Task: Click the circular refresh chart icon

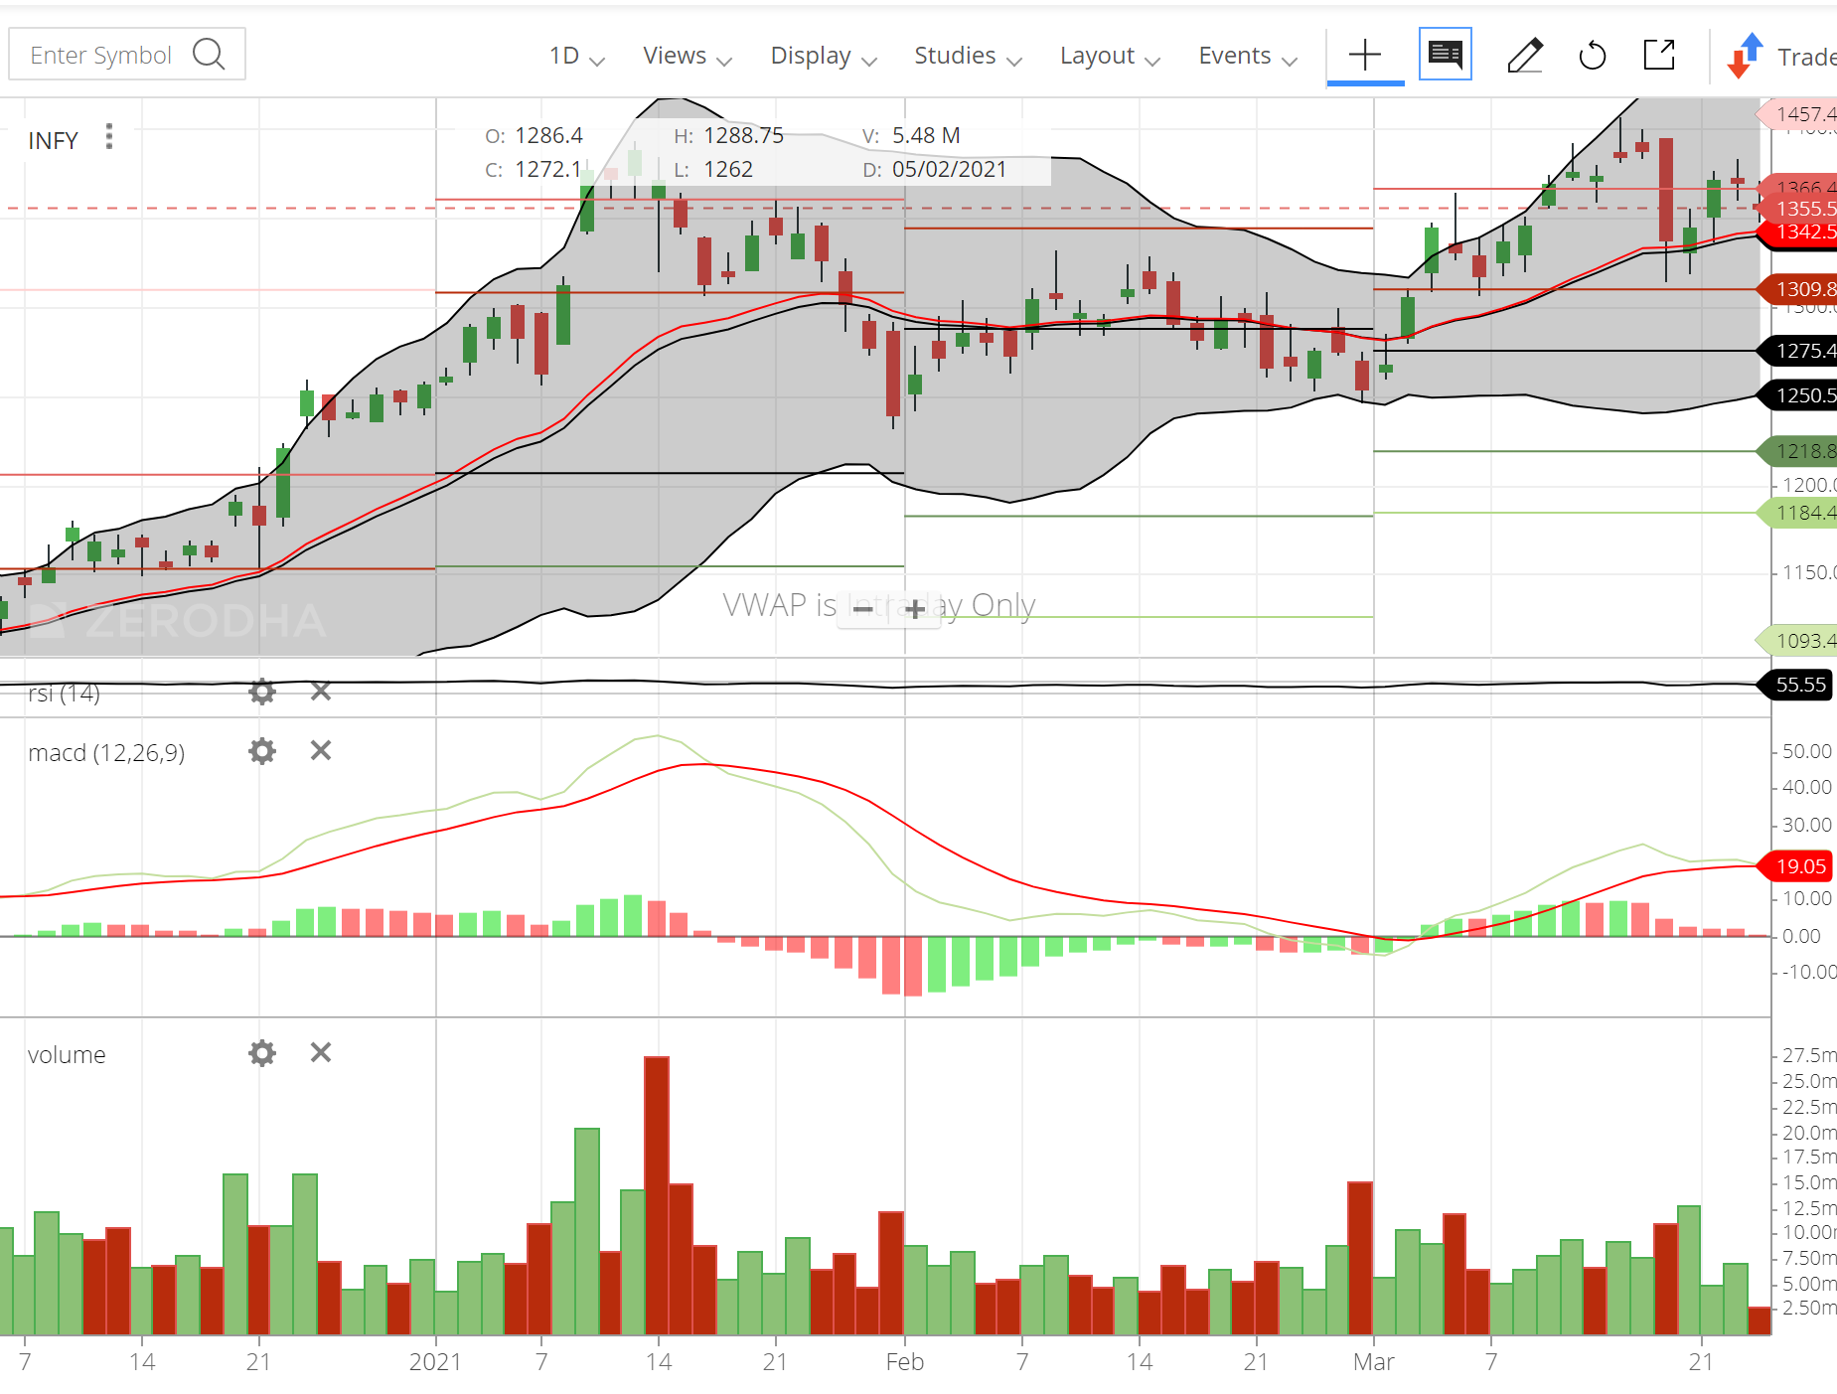Action: pos(1593,55)
